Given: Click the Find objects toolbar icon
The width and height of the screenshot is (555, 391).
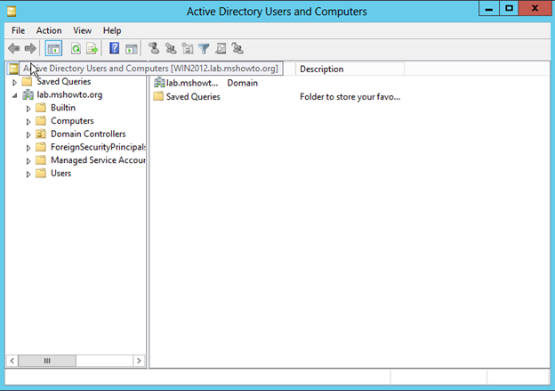Looking at the screenshot, I should (221, 48).
